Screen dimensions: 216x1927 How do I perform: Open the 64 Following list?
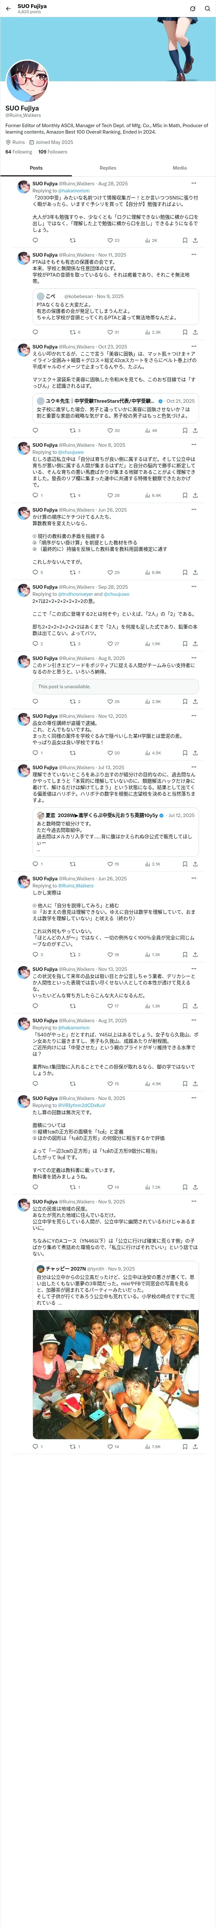point(19,152)
